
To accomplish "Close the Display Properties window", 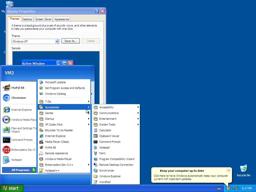I will click(x=102, y=11).
